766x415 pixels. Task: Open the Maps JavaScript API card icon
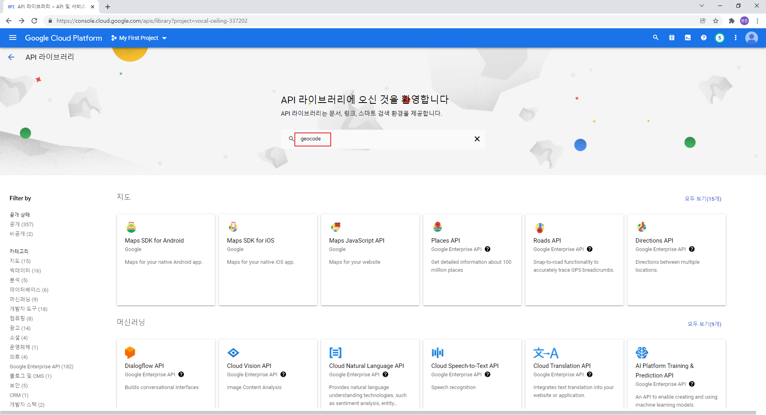click(x=336, y=227)
